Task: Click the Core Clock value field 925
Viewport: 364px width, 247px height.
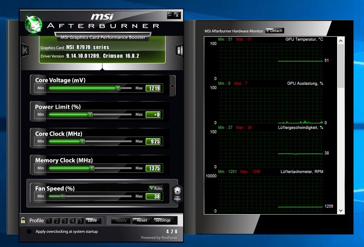Action: click(x=153, y=141)
